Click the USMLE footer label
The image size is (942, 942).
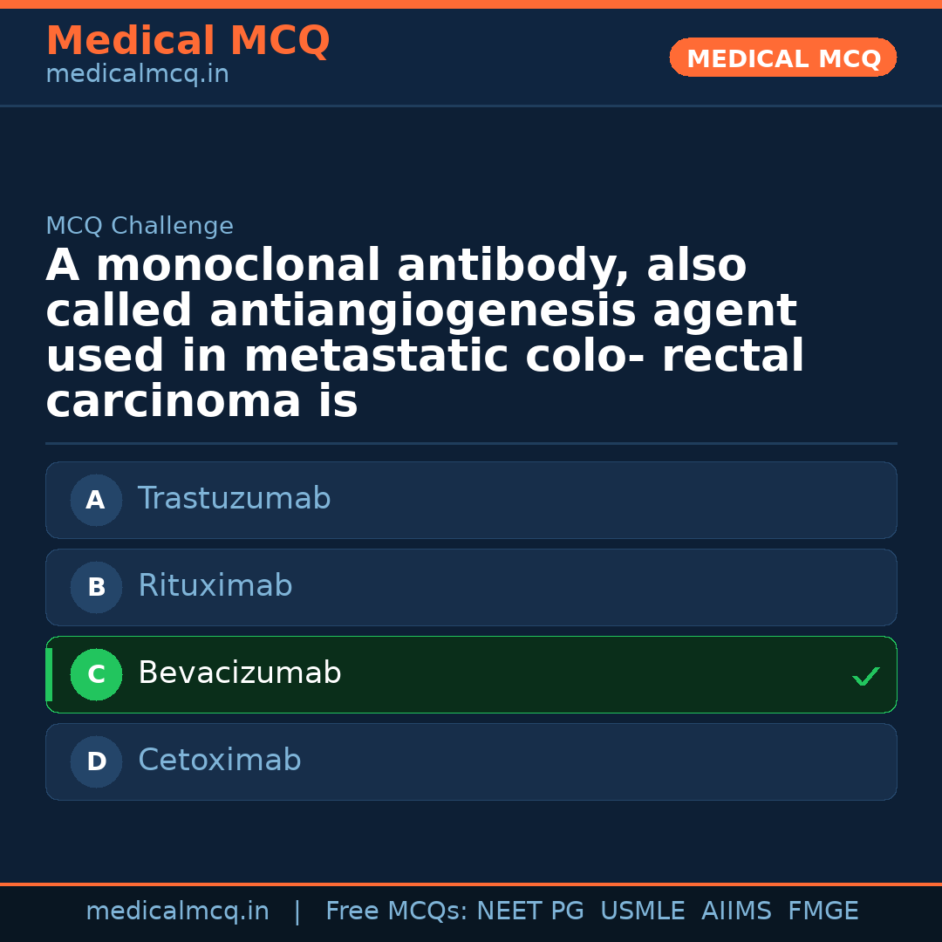642,911
